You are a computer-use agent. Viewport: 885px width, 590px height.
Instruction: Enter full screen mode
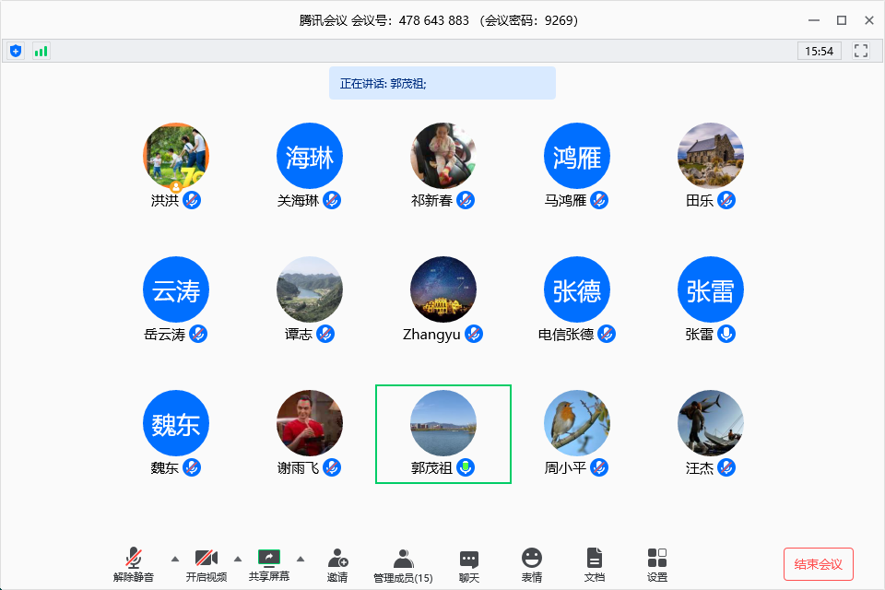coord(862,51)
